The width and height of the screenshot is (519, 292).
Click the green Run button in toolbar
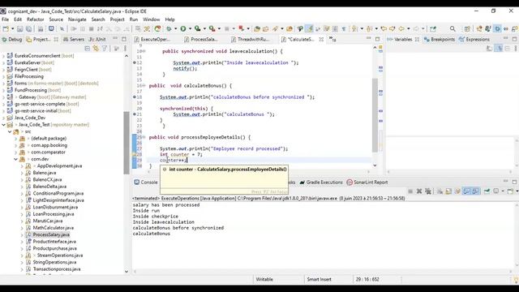pyautogui.click(x=183, y=29)
